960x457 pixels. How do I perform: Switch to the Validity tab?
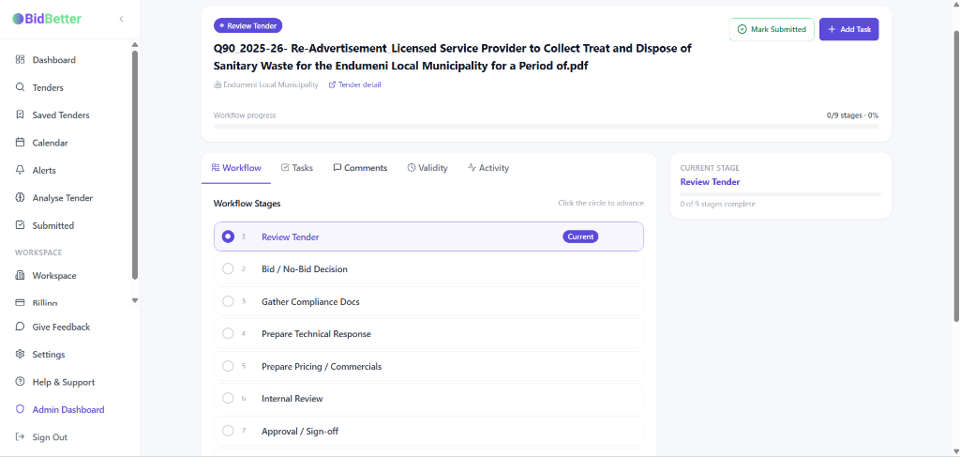pyautogui.click(x=427, y=168)
